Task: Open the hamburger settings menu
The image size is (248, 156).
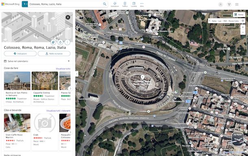Action: coord(237,4)
